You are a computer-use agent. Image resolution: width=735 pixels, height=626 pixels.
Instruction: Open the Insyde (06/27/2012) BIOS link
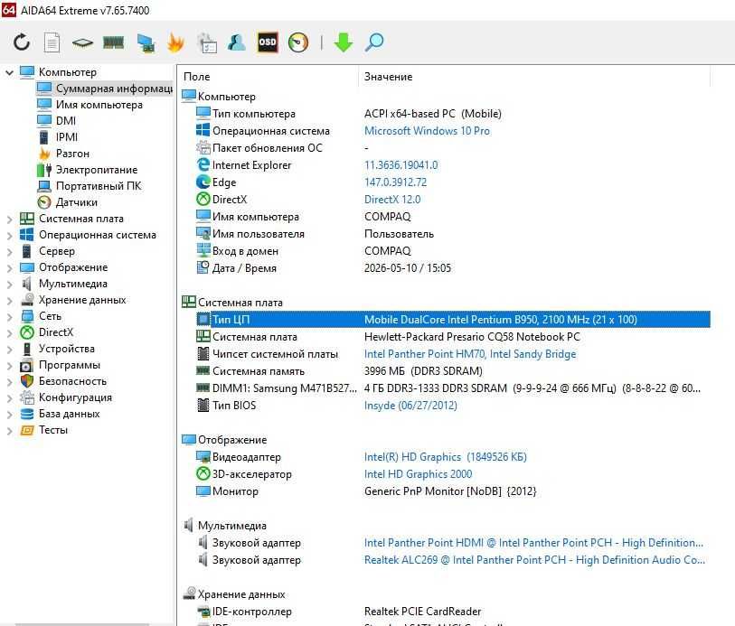tap(410, 406)
